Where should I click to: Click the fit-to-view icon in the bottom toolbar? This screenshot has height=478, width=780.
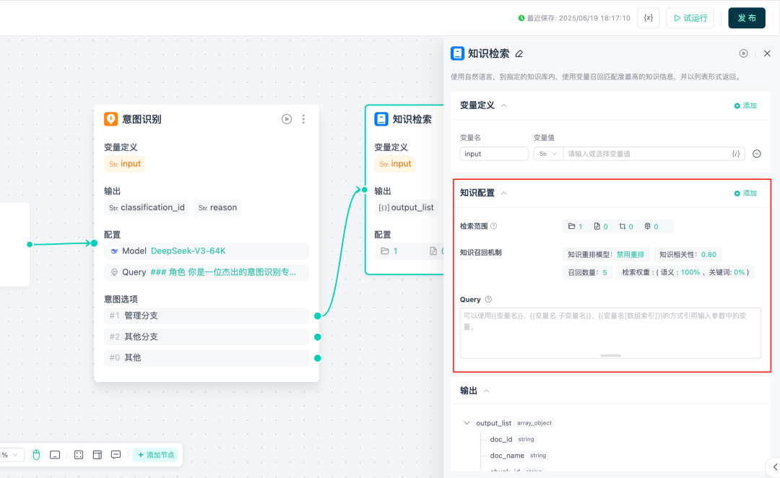pyautogui.click(x=77, y=455)
